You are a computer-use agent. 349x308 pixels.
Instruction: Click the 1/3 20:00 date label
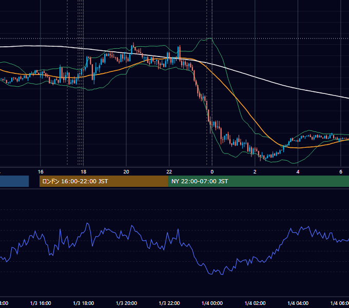pyautogui.click(x=126, y=303)
